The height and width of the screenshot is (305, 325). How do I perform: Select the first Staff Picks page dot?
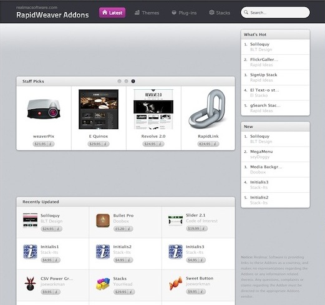(119, 81)
